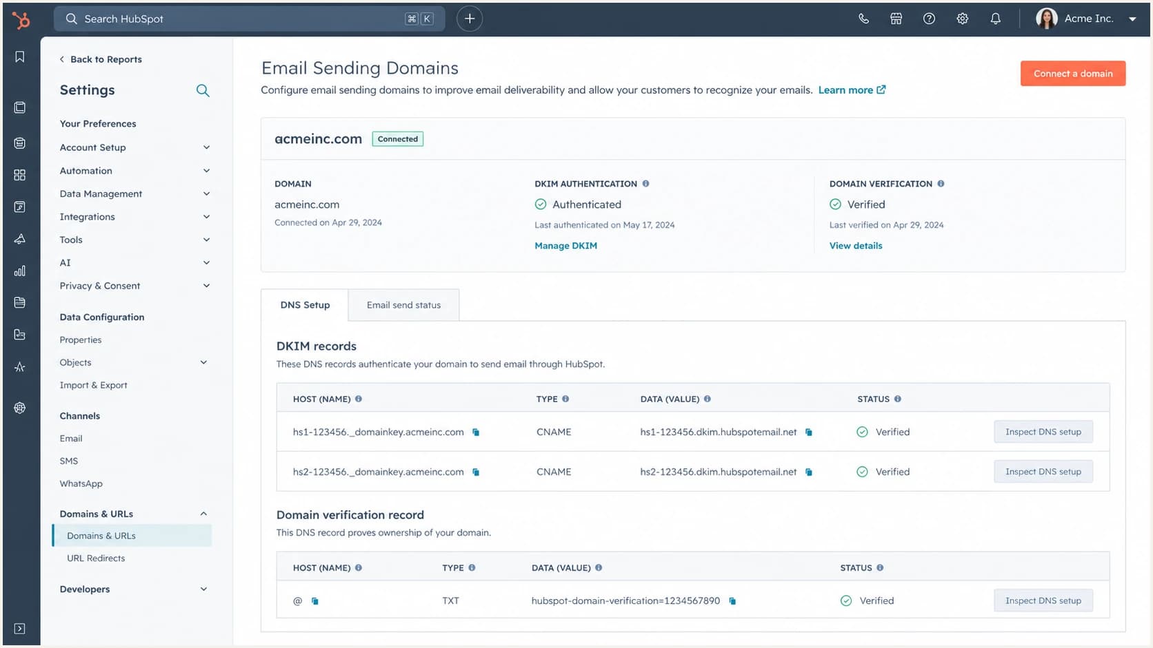Open Your Preferences settings
The height and width of the screenshot is (648, 1153).
[x=98, y=124]
